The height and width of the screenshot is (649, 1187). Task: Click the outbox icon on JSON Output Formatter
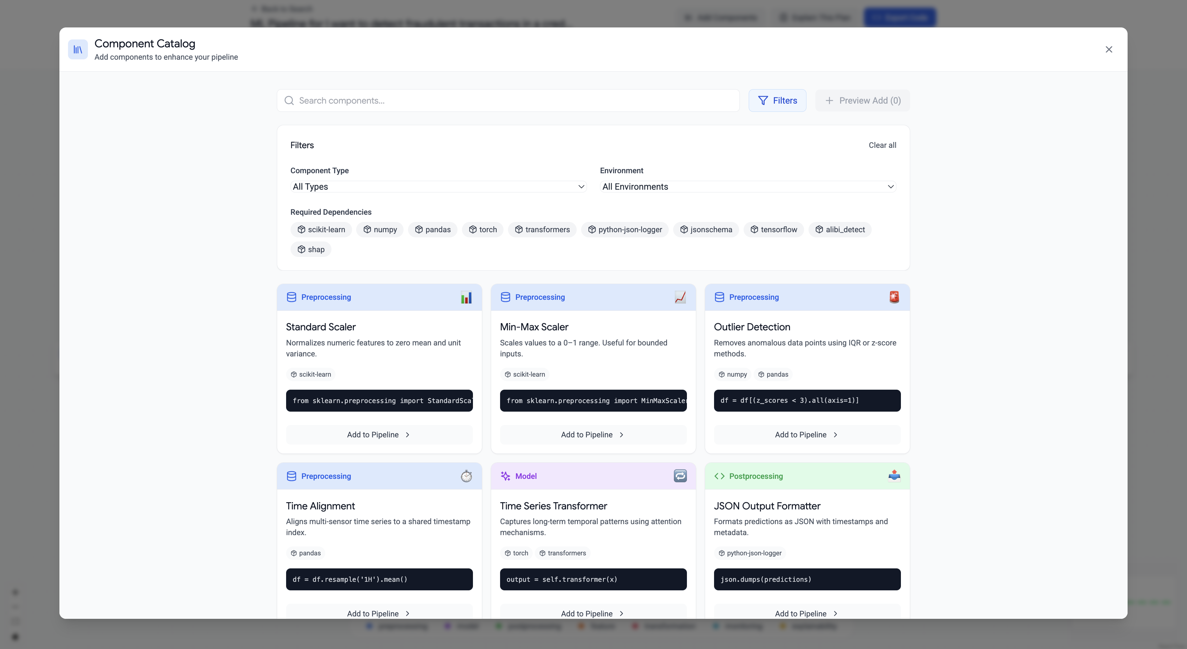pyautogui.click(x=894, y=476)
